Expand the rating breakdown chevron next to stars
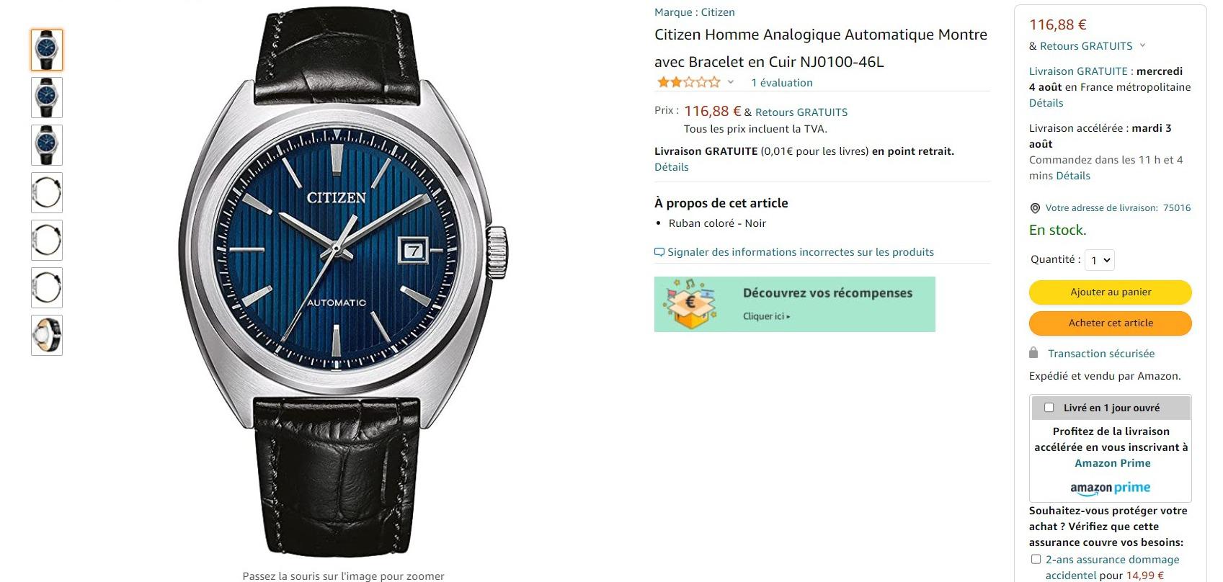 pyautogui.click(x=730, y=82)
